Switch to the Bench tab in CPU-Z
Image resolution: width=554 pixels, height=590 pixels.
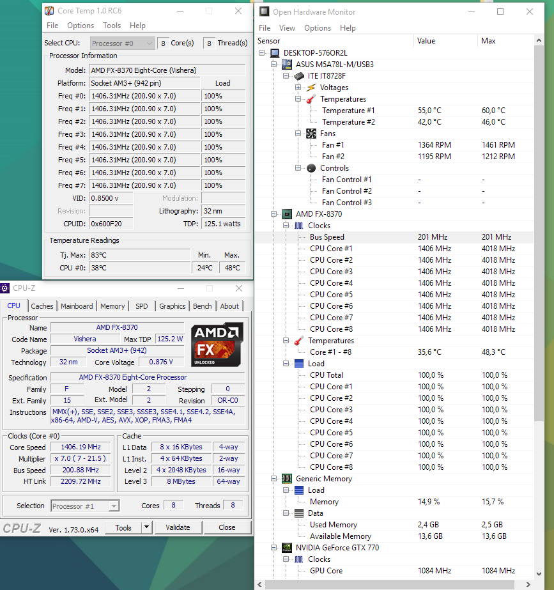coord(203,306)
